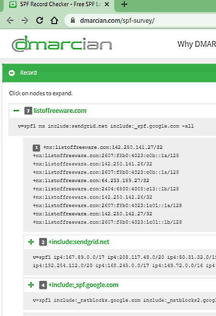
Task: Open a new tab with plus icon
Action: [x=124, y=4]
